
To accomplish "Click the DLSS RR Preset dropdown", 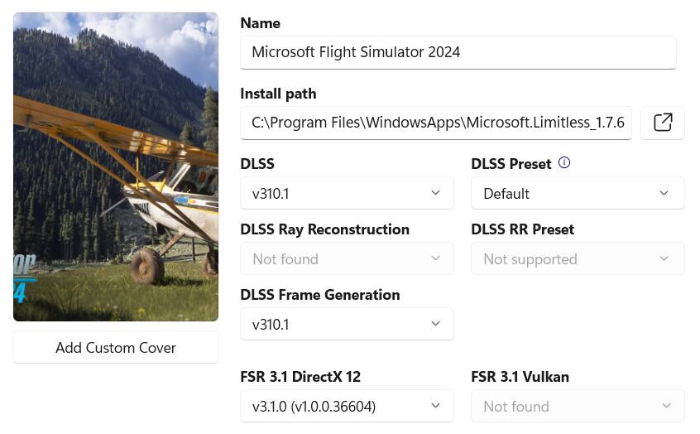I will click(578, 258).
